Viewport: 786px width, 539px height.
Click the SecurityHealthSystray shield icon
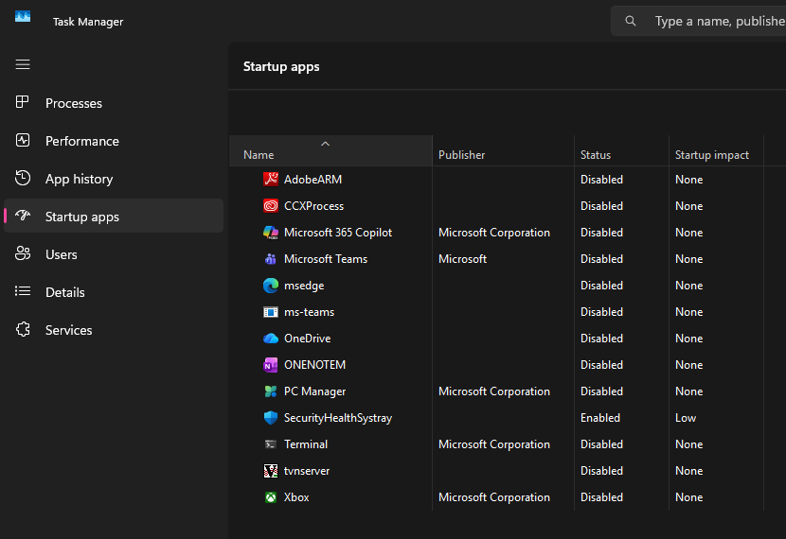click(x=270, y=417)
